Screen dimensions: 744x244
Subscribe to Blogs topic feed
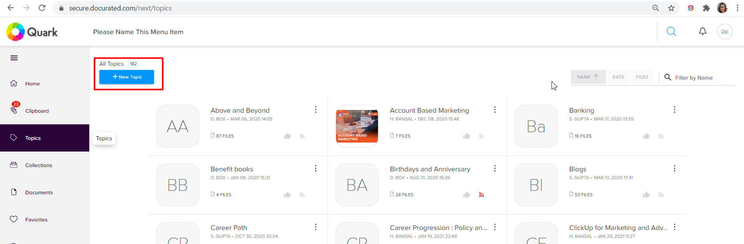(661, 195)
